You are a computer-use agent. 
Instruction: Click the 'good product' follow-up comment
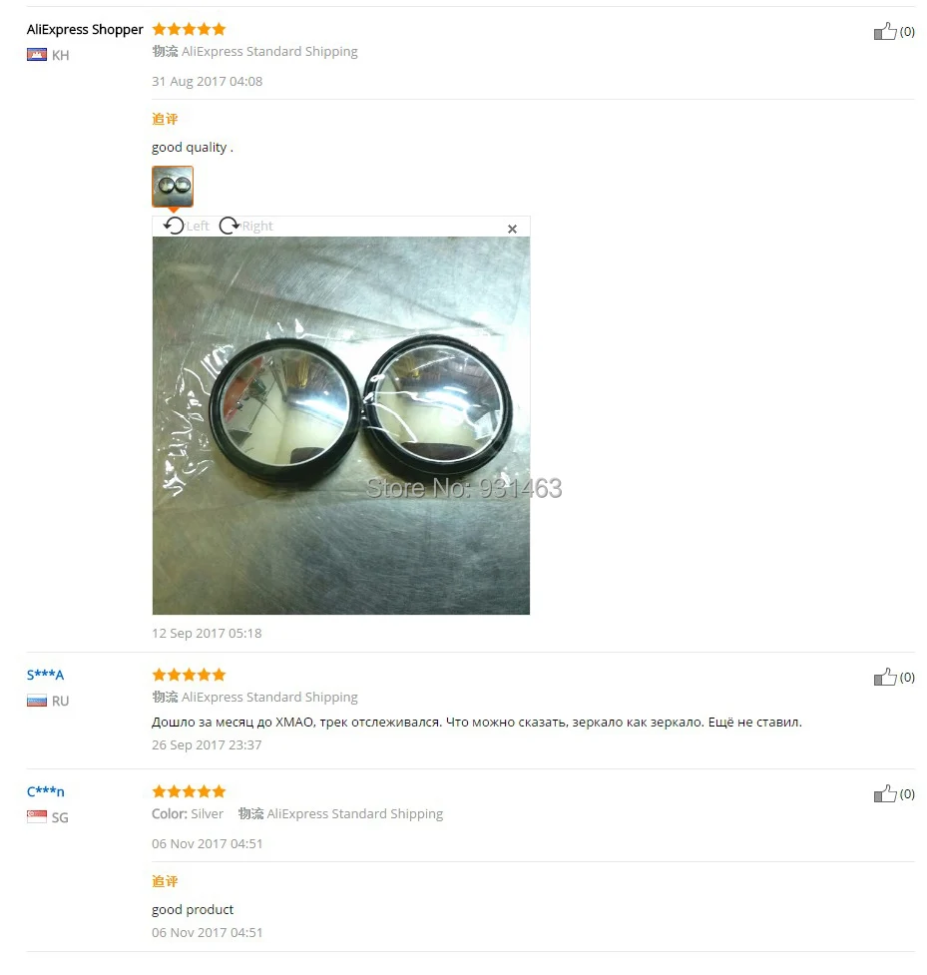193,909
